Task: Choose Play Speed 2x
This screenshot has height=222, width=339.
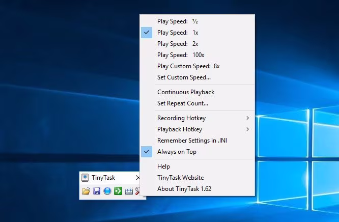Action: click(197, 44)
